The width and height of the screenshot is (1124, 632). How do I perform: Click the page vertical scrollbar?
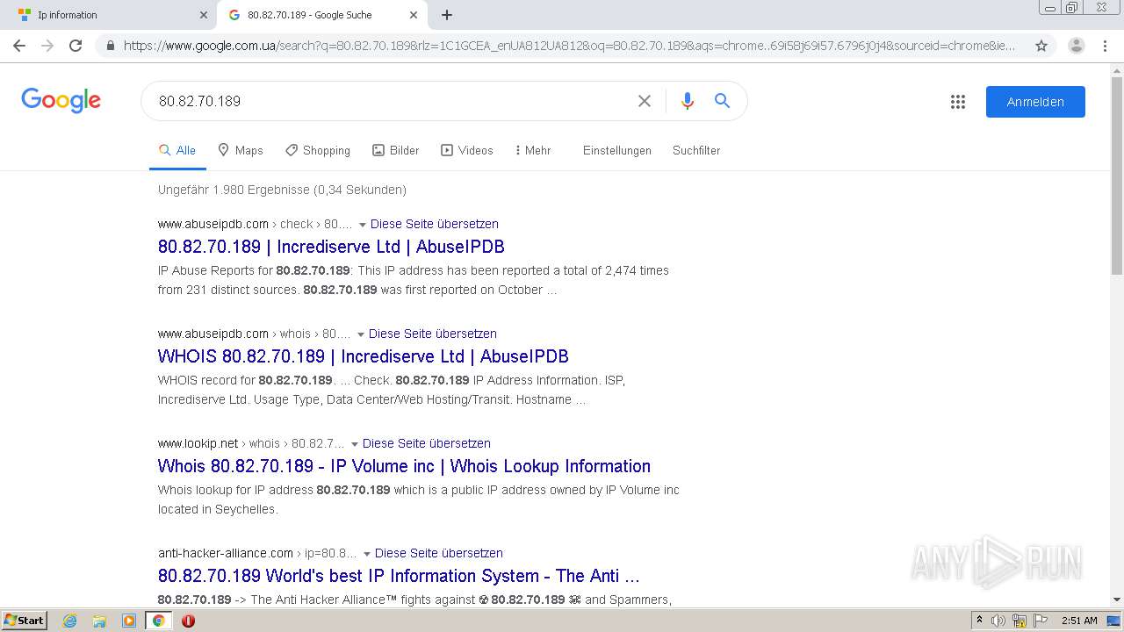coord(1117,176)
